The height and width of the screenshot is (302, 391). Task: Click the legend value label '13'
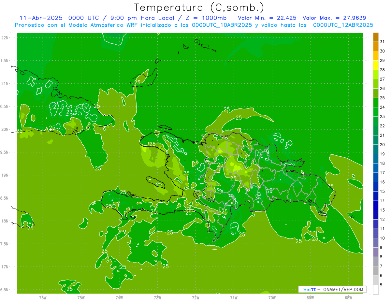click(x=382, y=210)
